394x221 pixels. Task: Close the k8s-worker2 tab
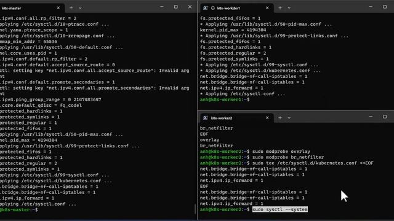click(x=267, y=118)
